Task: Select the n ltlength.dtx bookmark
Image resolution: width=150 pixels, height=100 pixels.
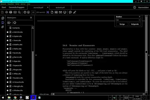Action: [18, 86]
